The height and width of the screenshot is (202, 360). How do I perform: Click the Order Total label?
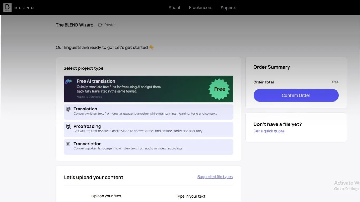click(264, 82)
